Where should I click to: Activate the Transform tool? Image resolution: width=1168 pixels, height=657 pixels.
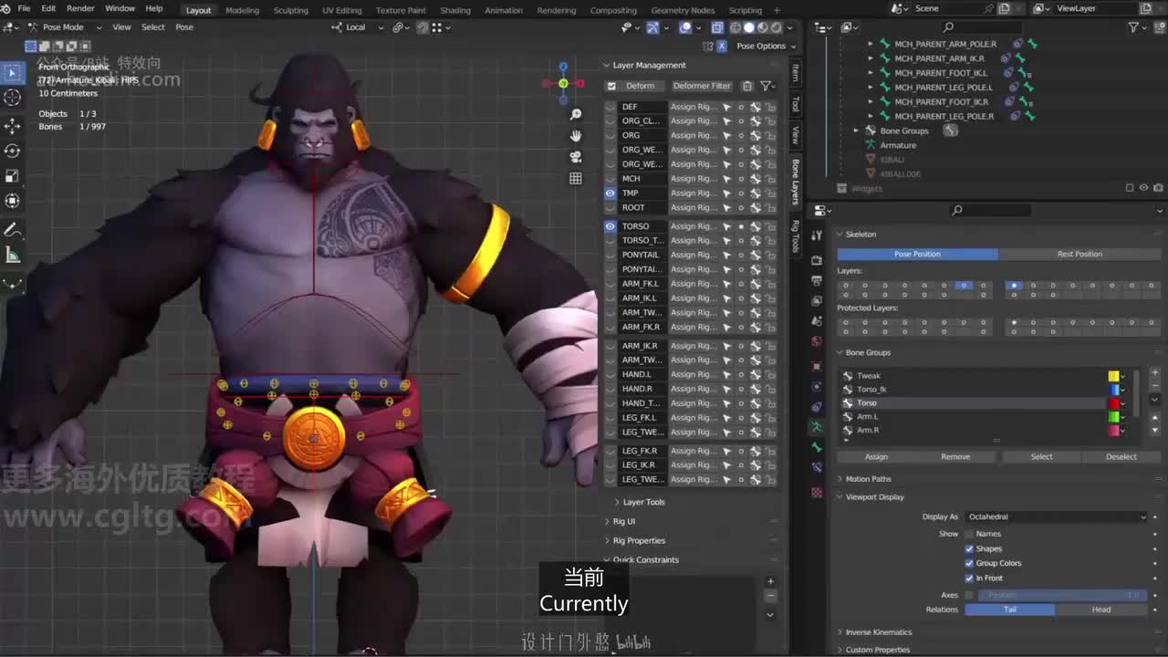[13, 202]
